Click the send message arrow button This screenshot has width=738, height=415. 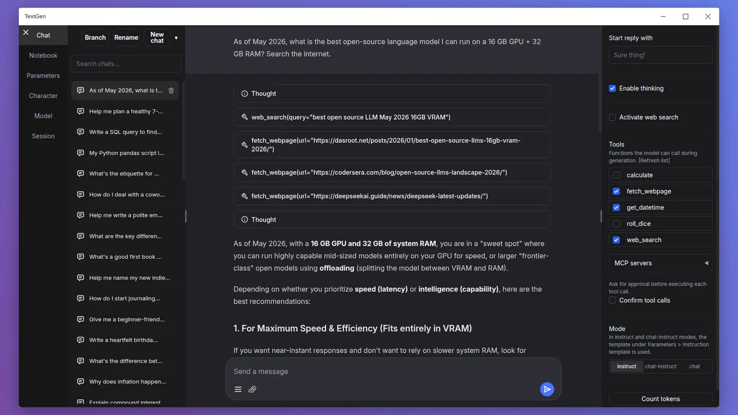(547, 389)
